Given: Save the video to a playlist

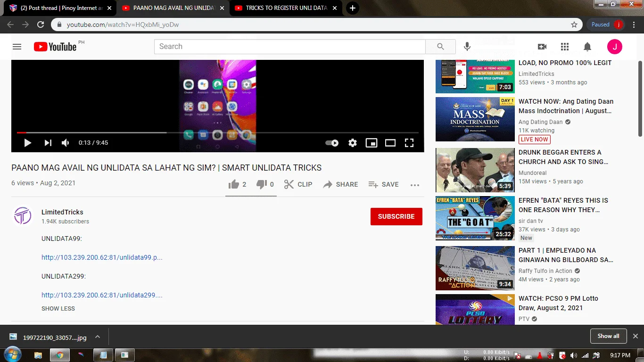Looking at the screenshot, I should point(383,184).
